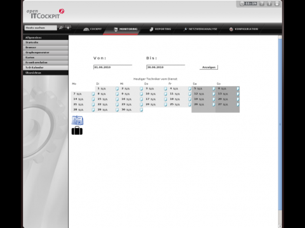Click the note icon for day 4
Image resolution: width=305 pixels, height=228 pixels.
tap(189, 89)
